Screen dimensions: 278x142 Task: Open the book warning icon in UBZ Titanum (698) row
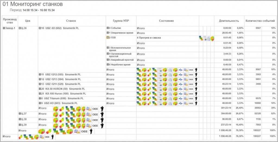tap(186, 98)
